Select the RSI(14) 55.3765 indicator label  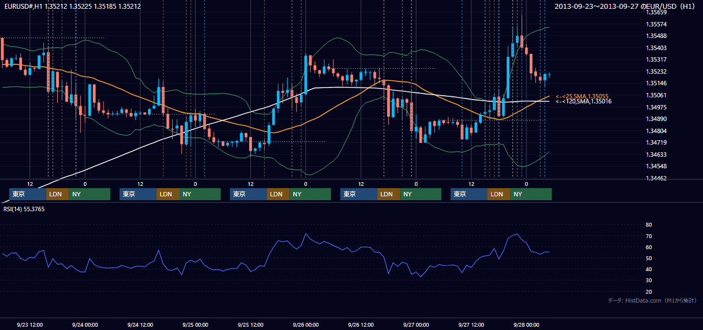pos(24,209)
